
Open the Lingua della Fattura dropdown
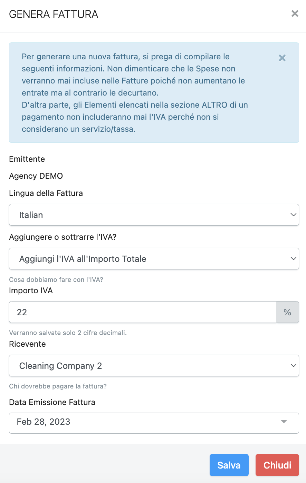[154, 215]
